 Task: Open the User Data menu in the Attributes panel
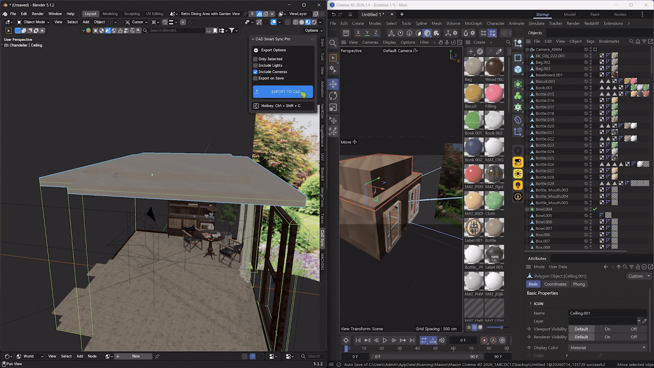[x=558, y=267]
